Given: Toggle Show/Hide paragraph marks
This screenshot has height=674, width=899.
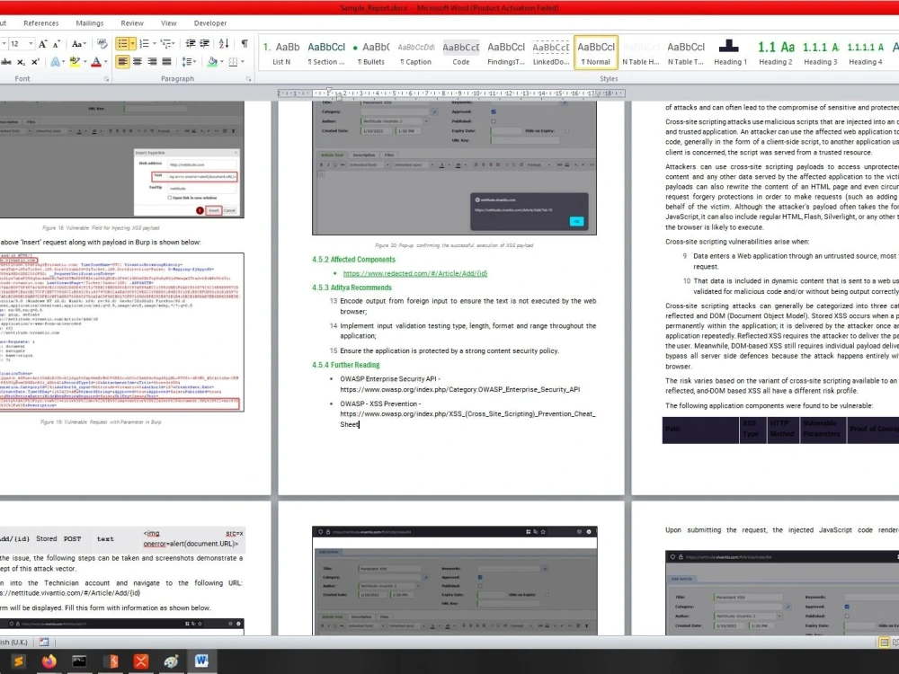Looking at the screenshot, I should coord(245,43).
